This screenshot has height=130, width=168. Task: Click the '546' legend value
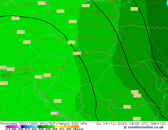[x=48, y=129]
